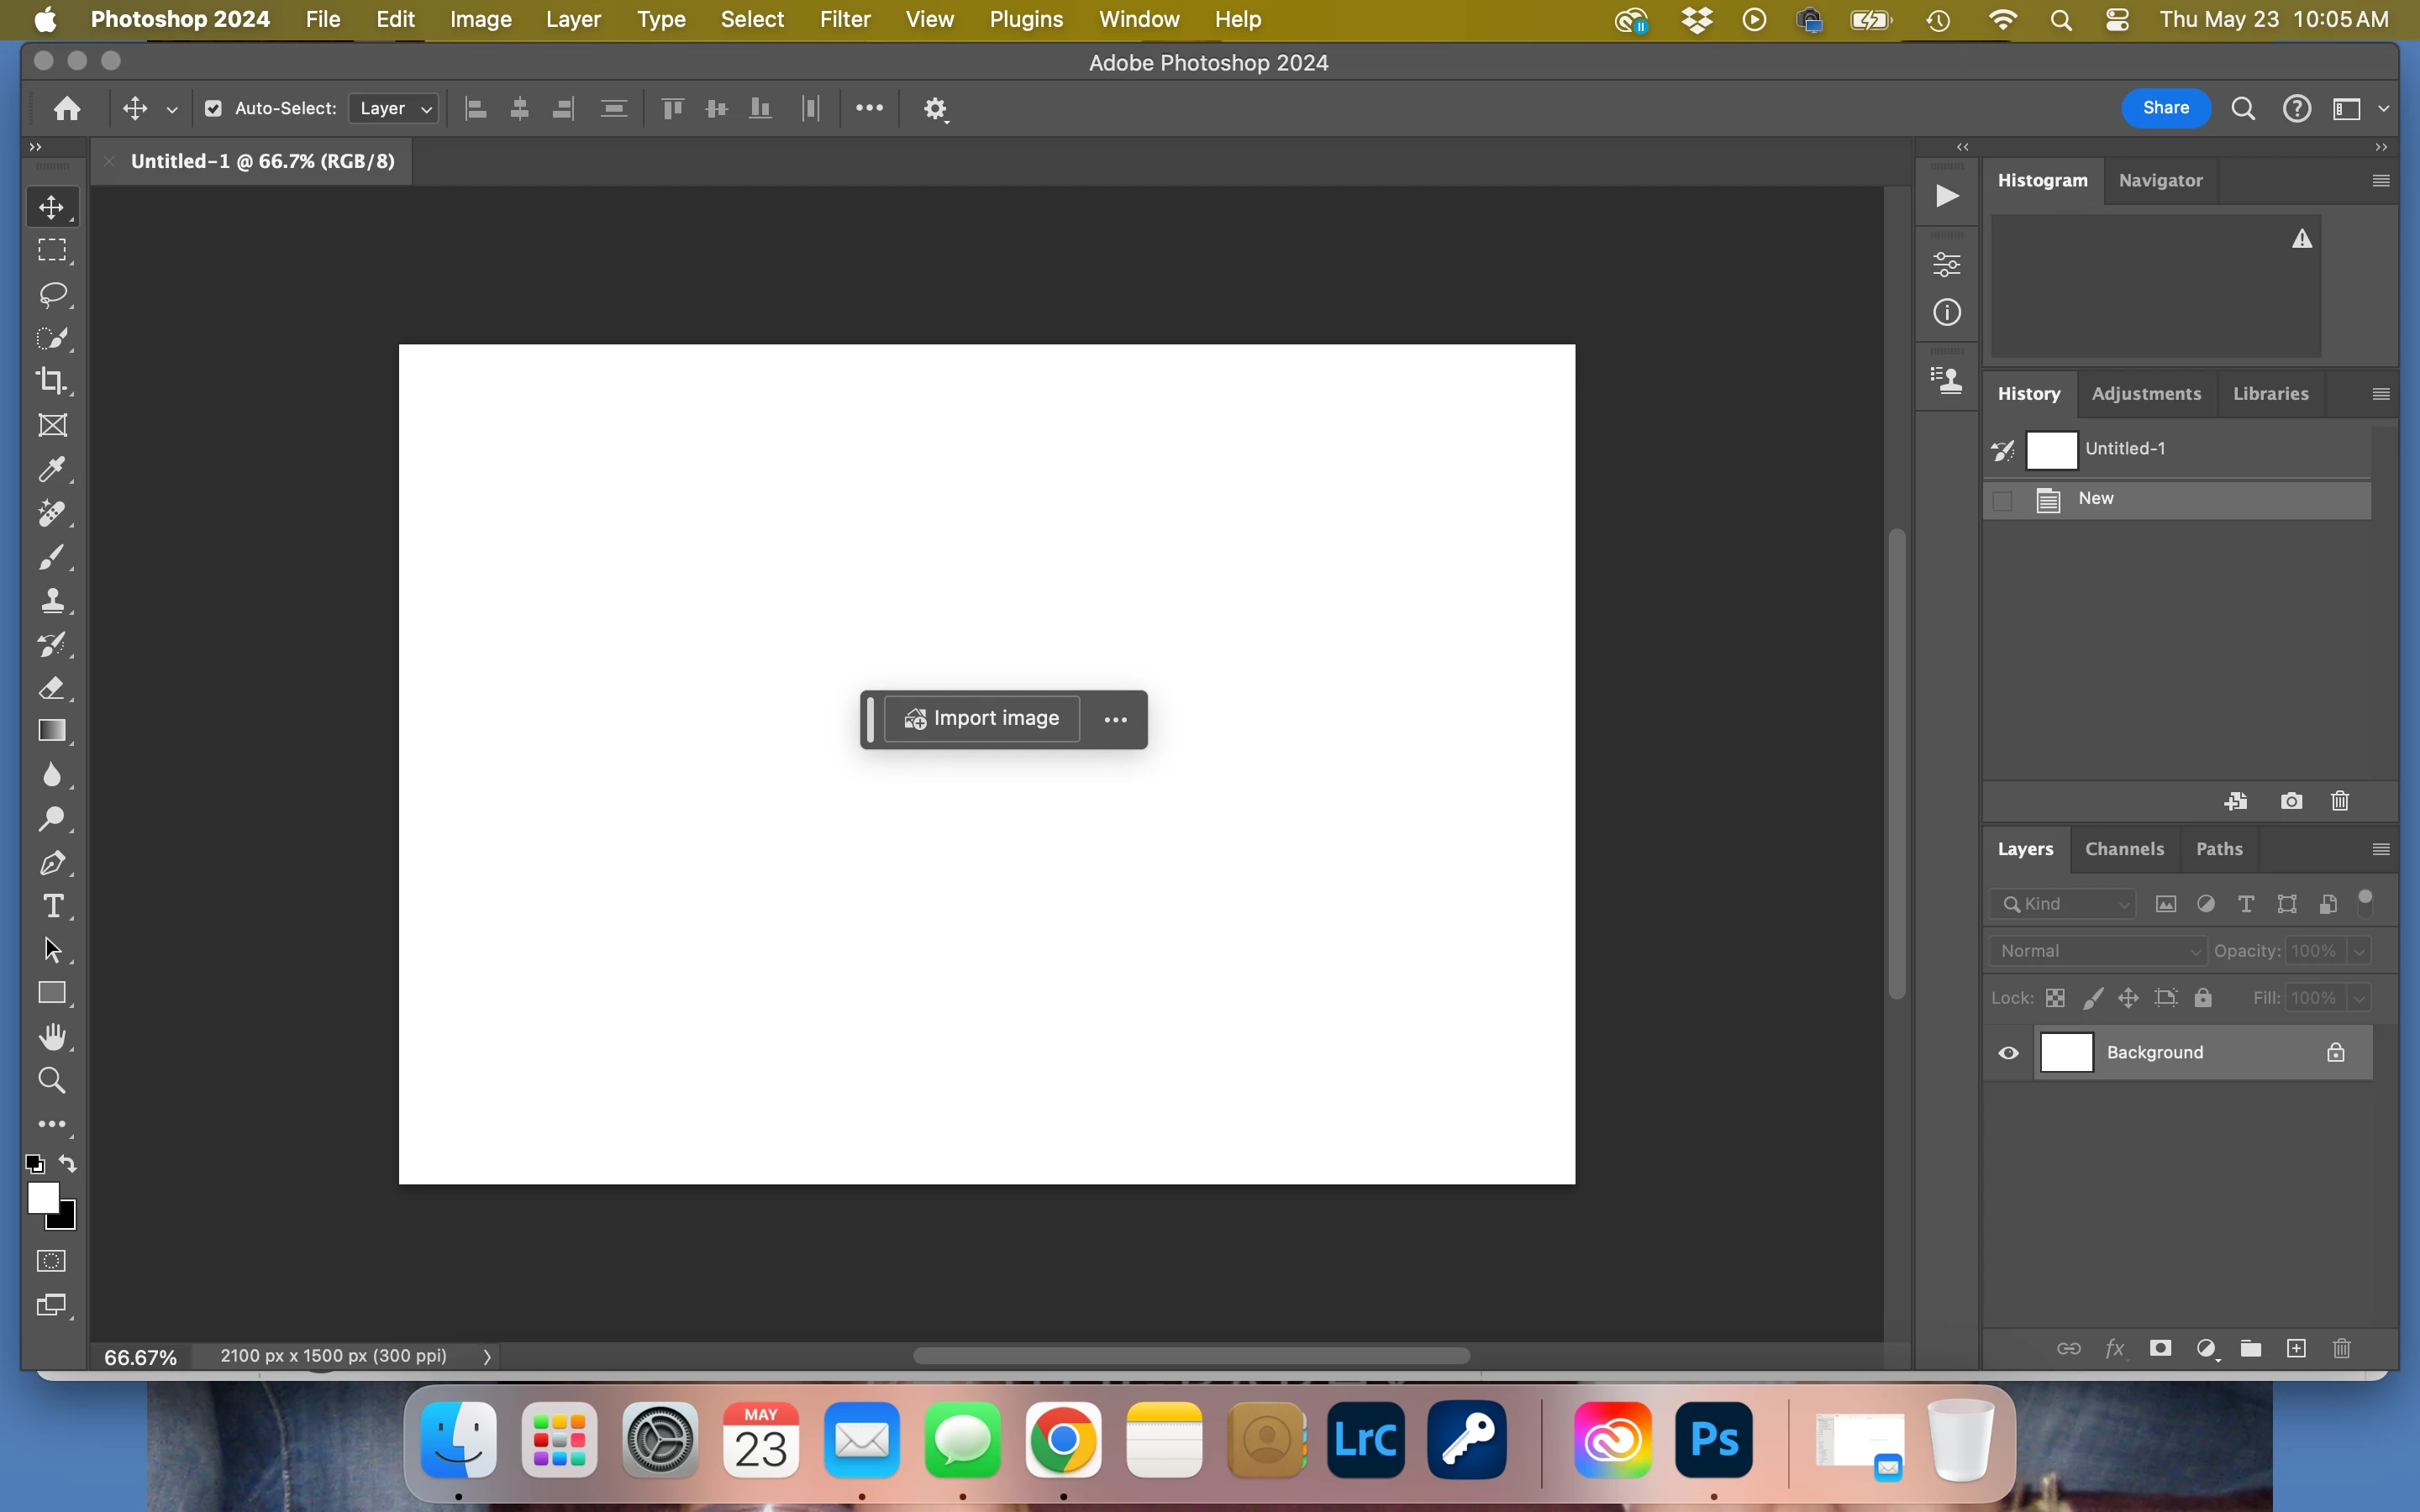Click the Import image button
The width and height of the screenshot is (2420, 1512).
click(x=982, y=719)
